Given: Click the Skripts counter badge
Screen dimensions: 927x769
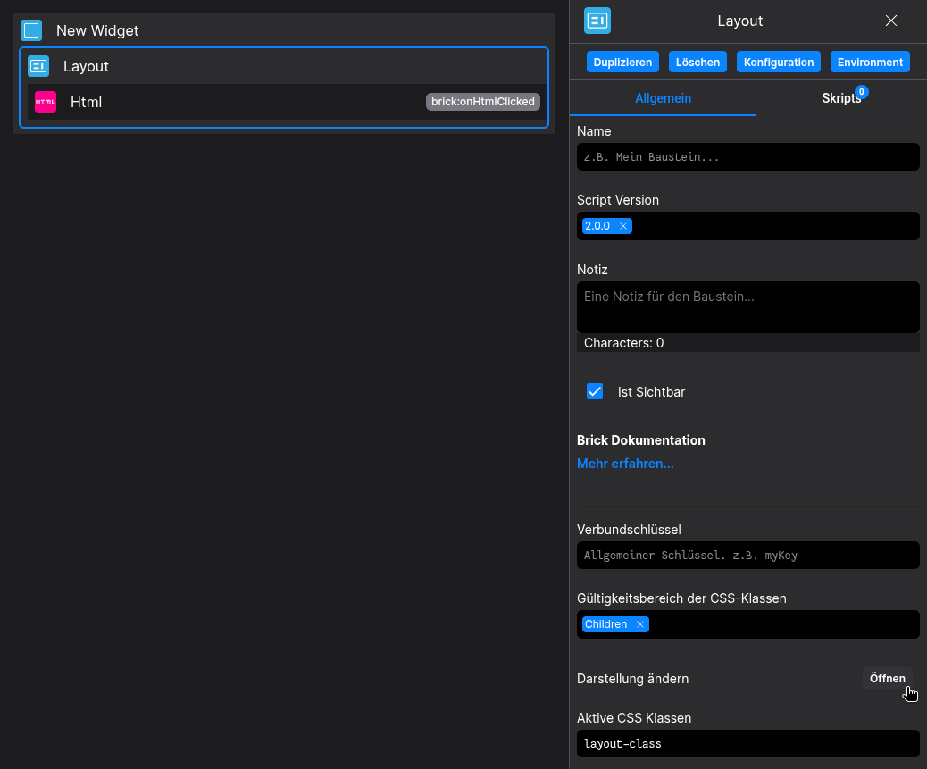Looking at the screenshot, I should point(861,91).
